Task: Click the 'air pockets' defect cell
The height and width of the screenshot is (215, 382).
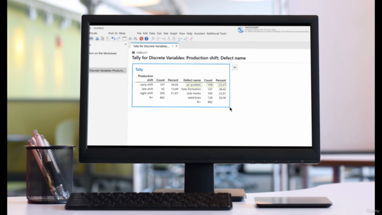Action: (193, 85)
